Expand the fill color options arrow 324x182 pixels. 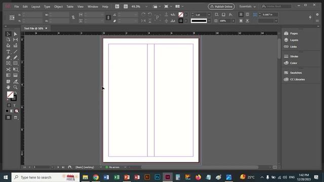click(186, 15)
